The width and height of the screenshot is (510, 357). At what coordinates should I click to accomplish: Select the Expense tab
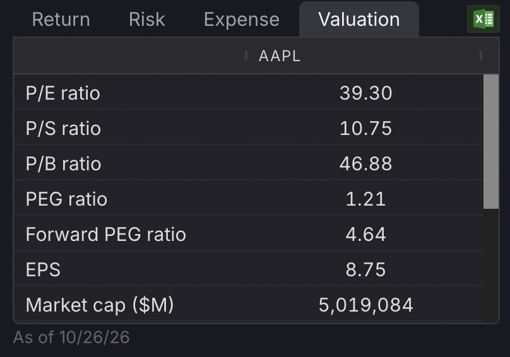point(242,20)
